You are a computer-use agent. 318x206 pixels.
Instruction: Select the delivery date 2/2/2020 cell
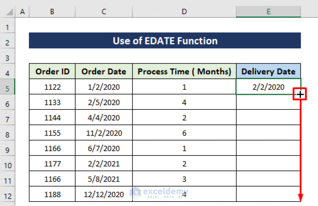pyautogui.click(x=268, y=87)
